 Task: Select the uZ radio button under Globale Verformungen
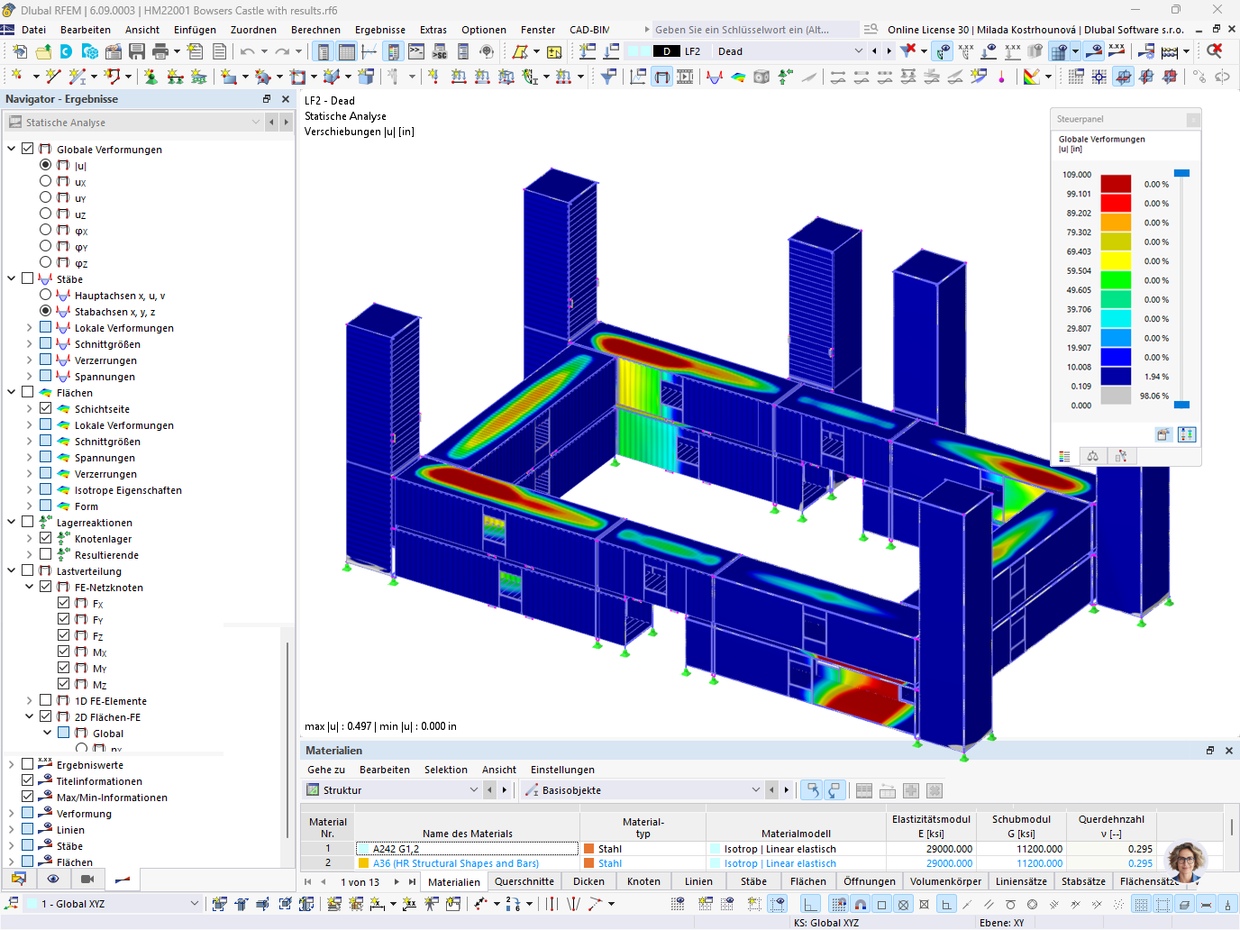pyautogui.click(x=44, y=214)
